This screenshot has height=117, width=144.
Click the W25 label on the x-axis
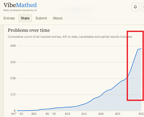pos(118,114)
